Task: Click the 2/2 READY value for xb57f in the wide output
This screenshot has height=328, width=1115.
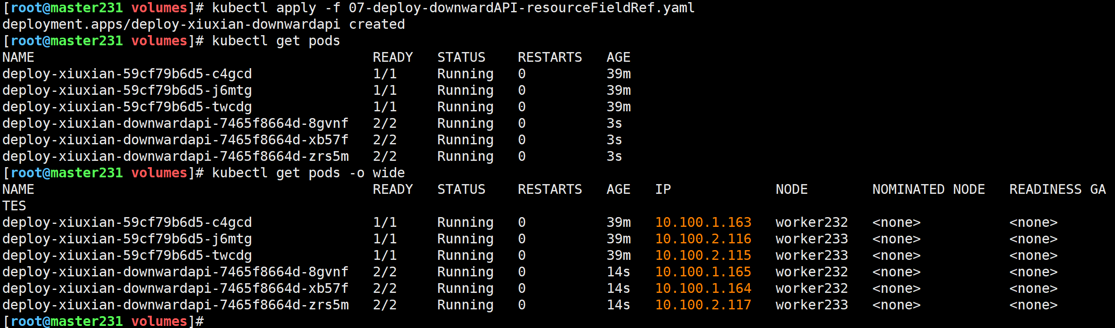Action: [385, 288]
